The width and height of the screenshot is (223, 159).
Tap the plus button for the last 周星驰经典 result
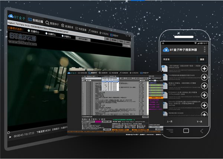pyautogui.click(x=204, y=114)
